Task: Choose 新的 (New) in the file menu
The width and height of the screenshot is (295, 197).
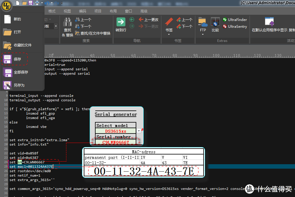Action: [x=22, y=19]
